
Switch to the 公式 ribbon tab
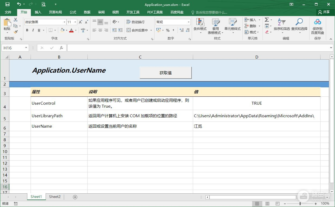click(x=73, y=12)
